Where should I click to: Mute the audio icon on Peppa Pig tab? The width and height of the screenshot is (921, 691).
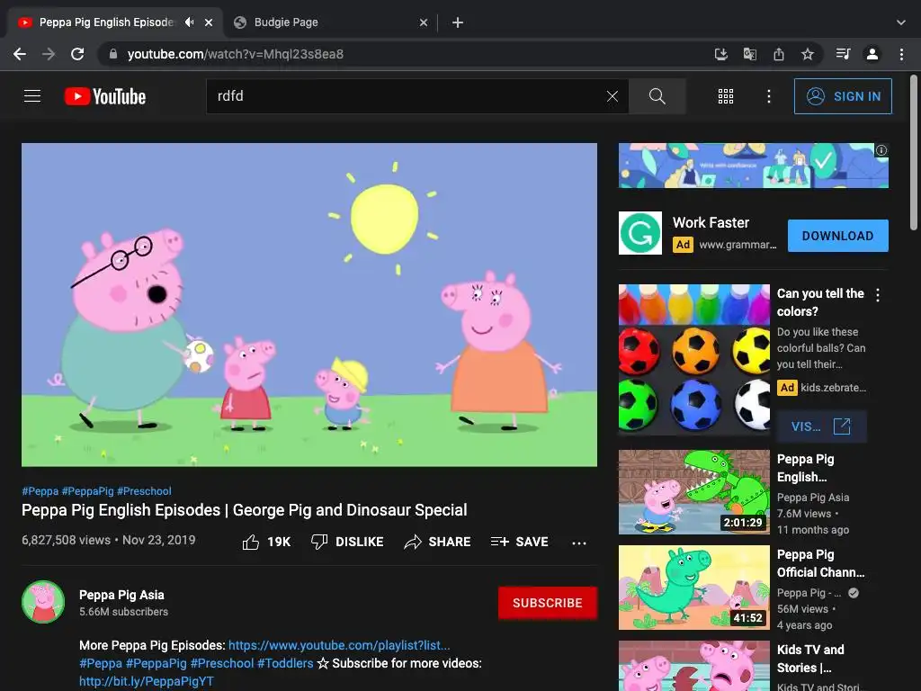189,22
